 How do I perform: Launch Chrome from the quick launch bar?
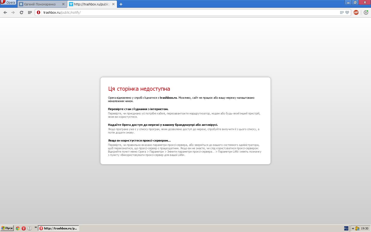[x=18, y=228]
